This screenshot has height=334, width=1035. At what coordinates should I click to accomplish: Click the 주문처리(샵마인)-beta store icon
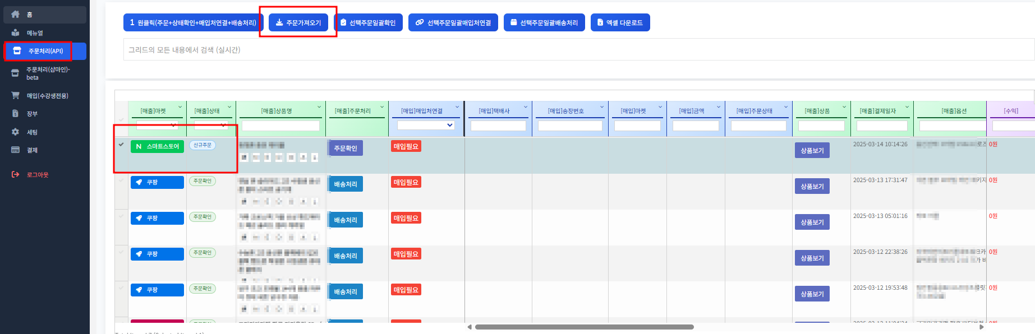[15, 73]
